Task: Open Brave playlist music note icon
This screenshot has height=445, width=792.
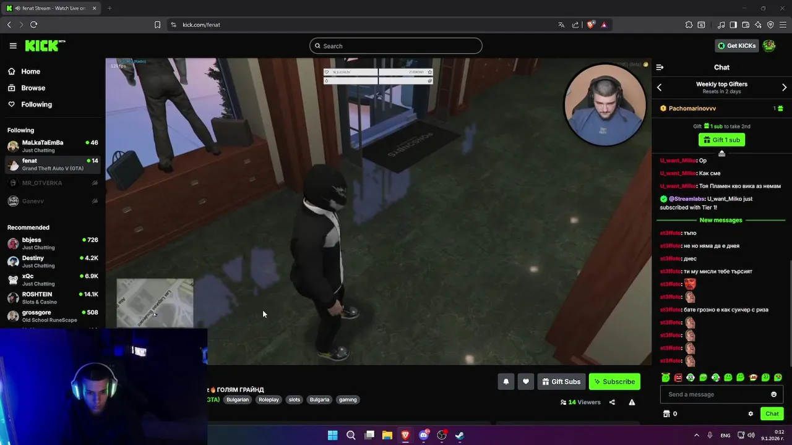Action: (x=721, y=25)
